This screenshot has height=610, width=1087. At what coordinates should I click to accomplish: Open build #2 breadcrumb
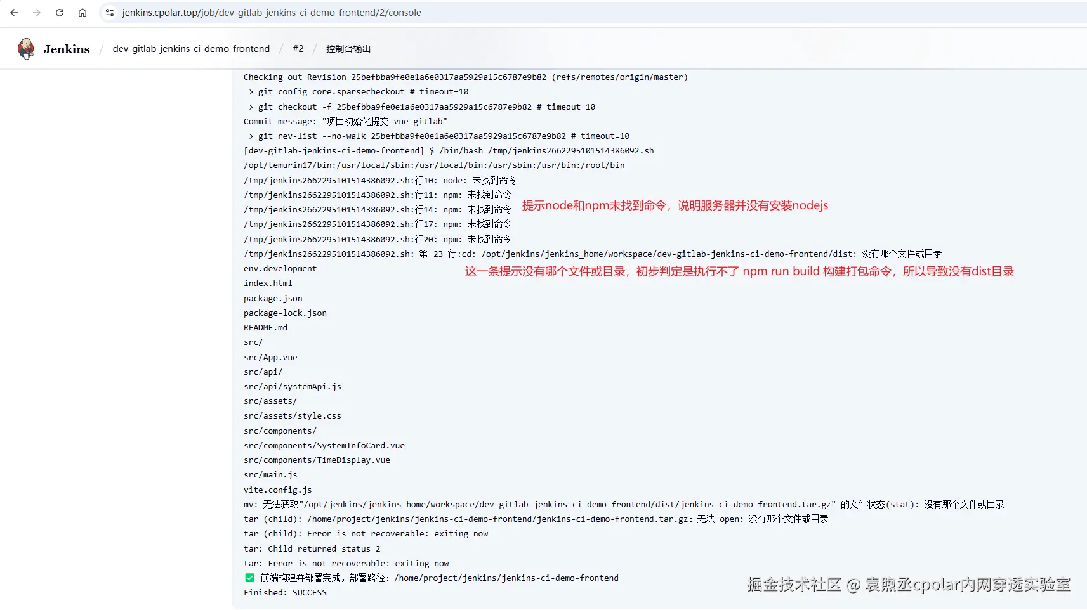tap(298, 49)
